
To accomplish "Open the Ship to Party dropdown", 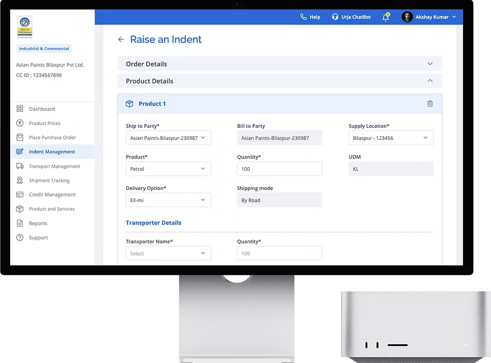I will (x=168, y=138).
